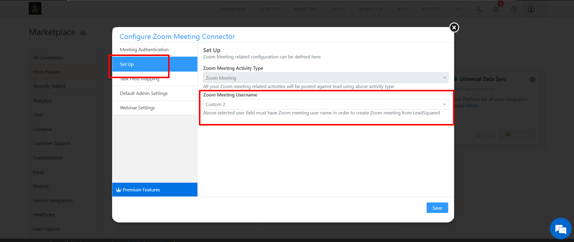Image resolution: width=574 pixels, height=242 pixels.
Task: Select Recently Added category
Action: click(x=66, y=86)
